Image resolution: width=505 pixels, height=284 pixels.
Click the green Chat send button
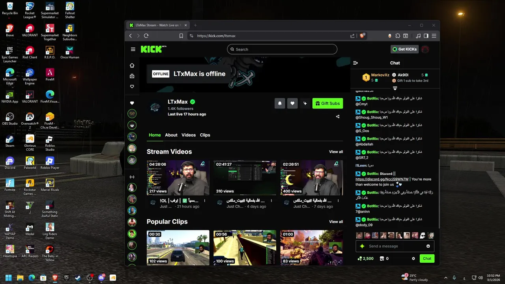point(427,259)
